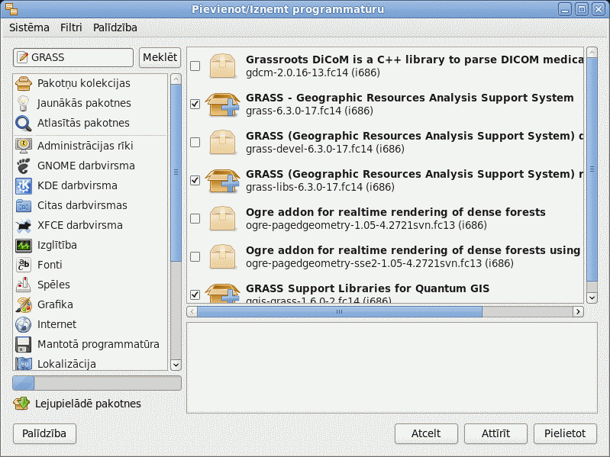610x457 pixels.
Task: Click package list scroll up arrow
Action: [592, 53]
